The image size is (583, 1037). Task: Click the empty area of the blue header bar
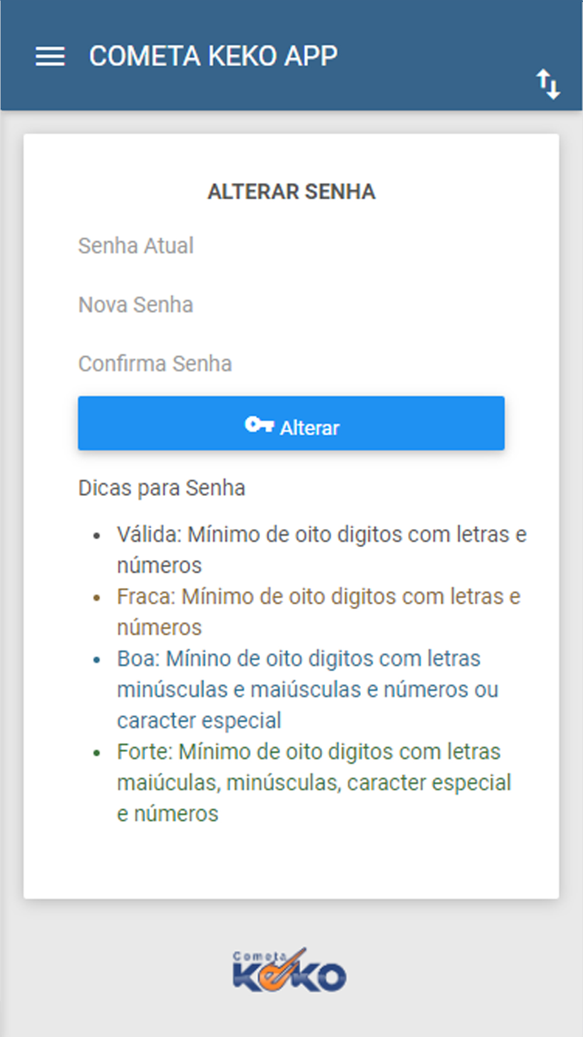(437, 57)
